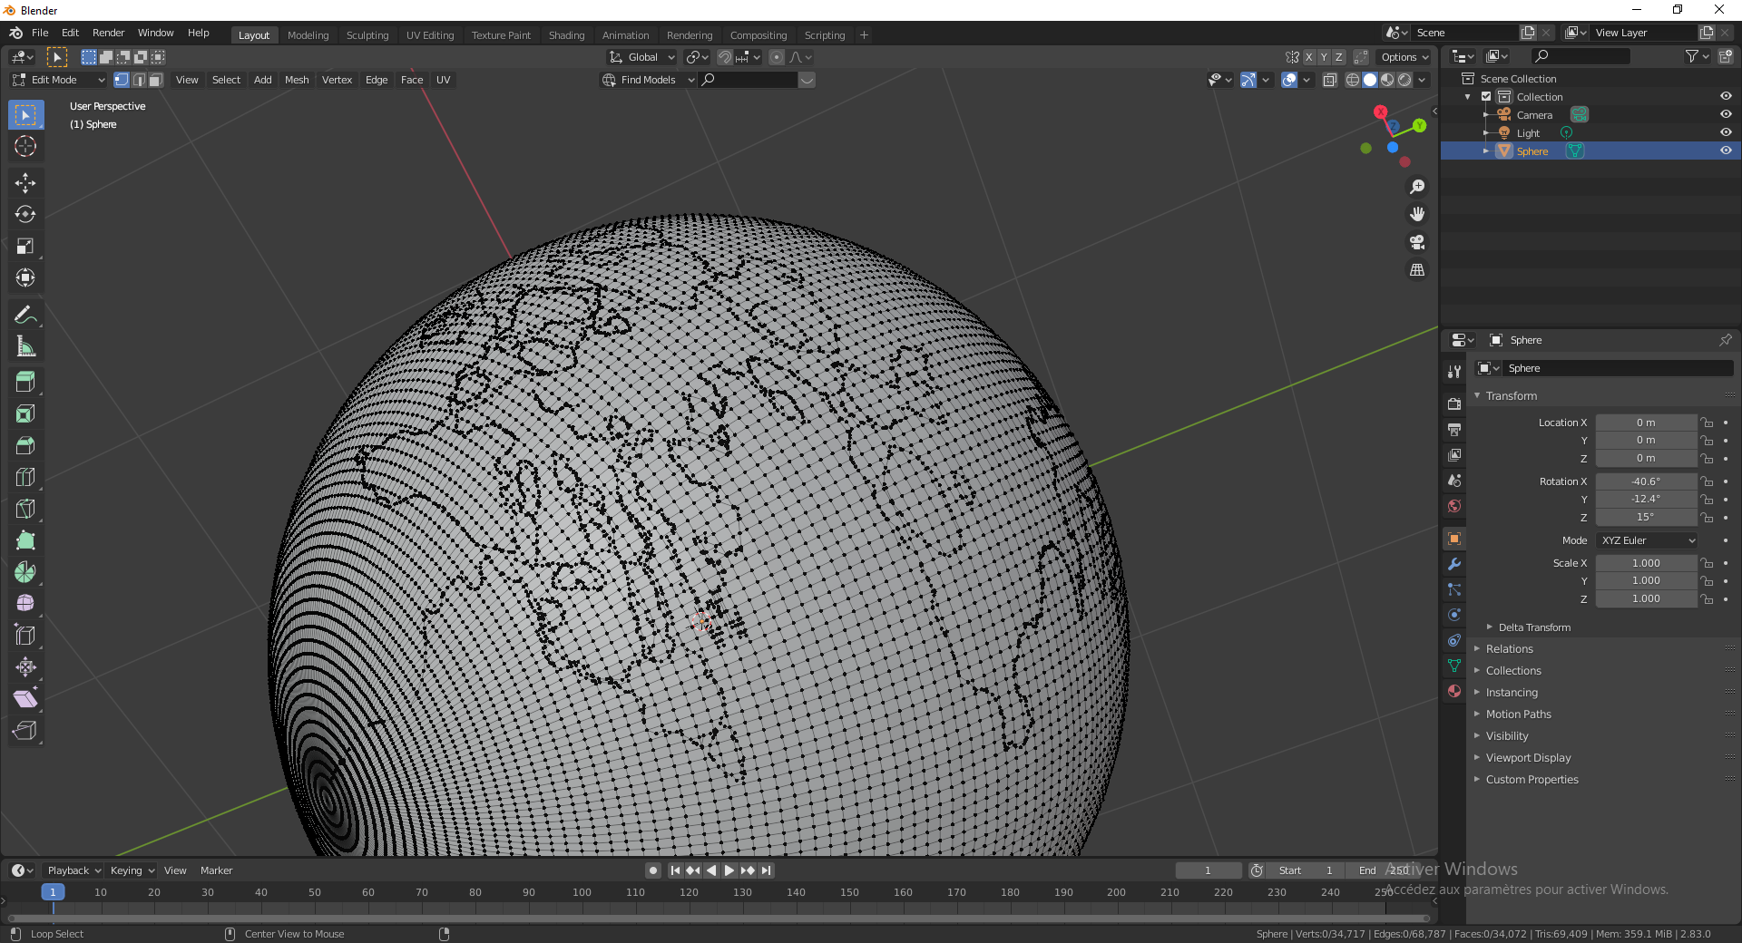
Task: Hide the Camera in the outliner
Action: pos(1726,115)
